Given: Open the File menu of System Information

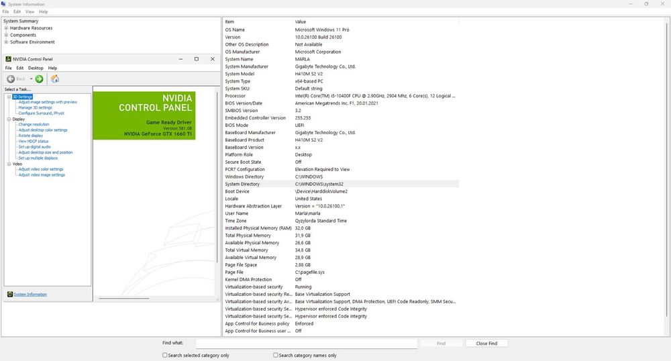Looking at the screenshot, I should (x=5, y=11).
